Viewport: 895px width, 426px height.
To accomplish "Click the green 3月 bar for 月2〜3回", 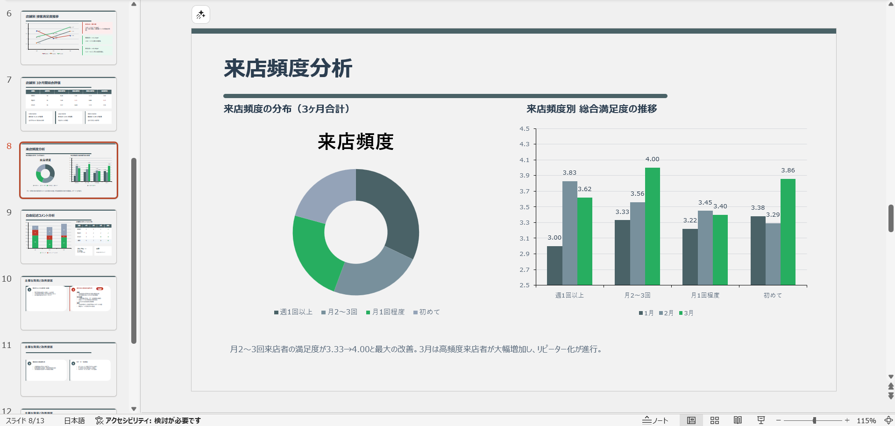I will [652, 226].
